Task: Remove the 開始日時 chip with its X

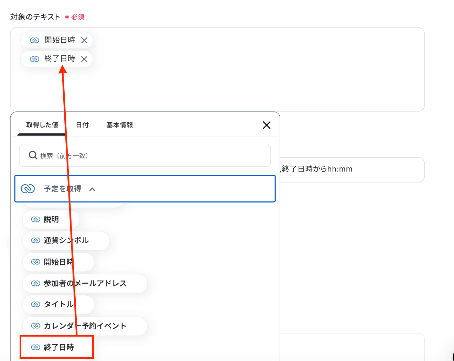Action: pos(84,40)
